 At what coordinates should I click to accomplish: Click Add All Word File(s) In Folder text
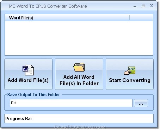(79, 80)
